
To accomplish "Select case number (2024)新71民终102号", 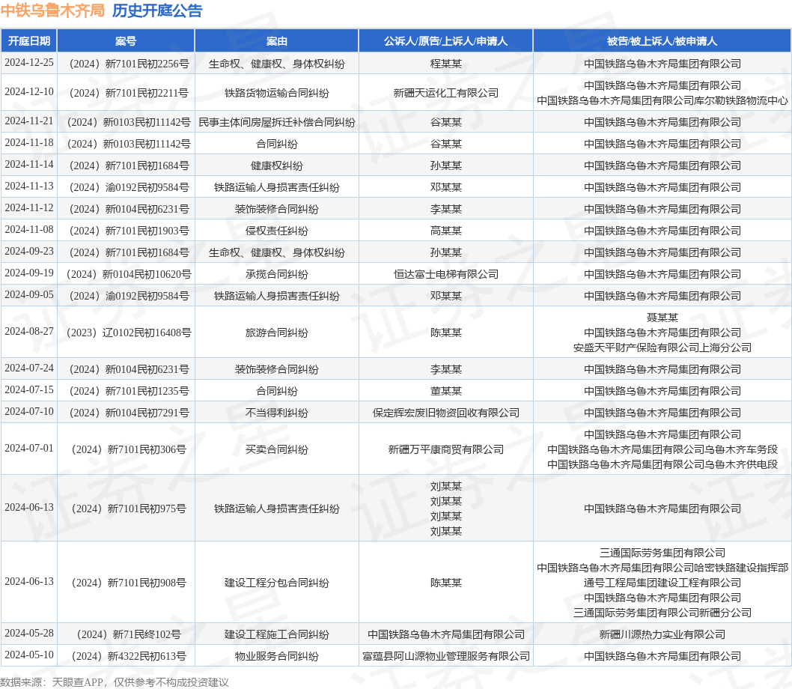I will [129, 634].
